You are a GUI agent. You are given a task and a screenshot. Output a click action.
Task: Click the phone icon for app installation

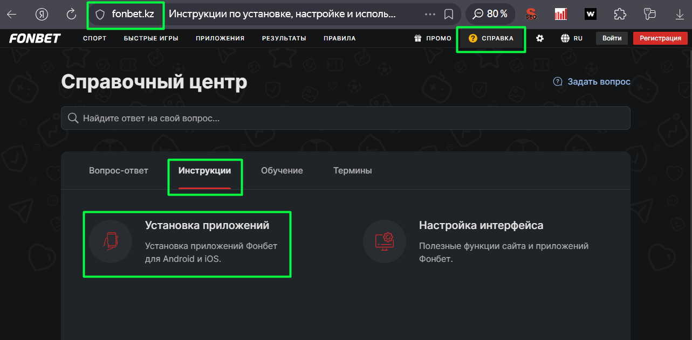111,241
